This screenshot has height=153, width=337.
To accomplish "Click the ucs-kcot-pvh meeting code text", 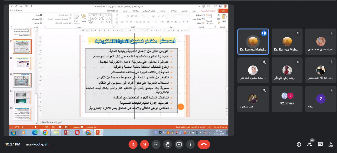I will point(37,144).
